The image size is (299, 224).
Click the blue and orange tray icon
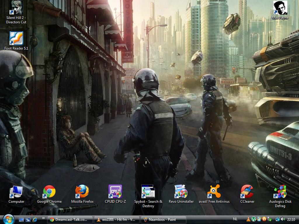[259, 219]
